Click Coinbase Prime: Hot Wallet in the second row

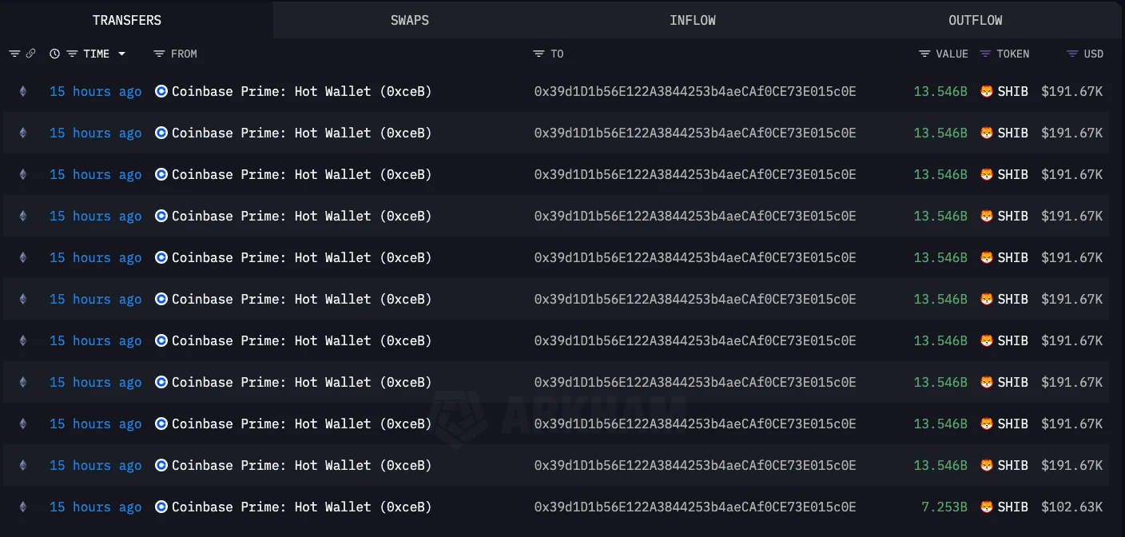[301, 133]
